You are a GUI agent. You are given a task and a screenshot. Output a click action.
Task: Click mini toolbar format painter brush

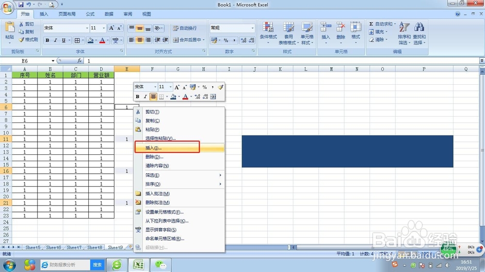[x=220, y=87]
